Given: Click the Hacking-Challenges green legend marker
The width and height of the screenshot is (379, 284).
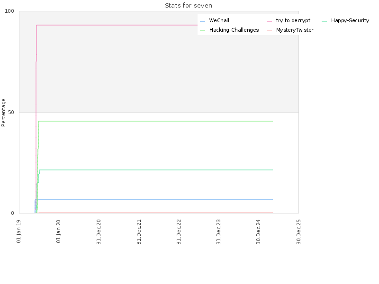Looking at the screenshot, I should [x=203, y=31].
